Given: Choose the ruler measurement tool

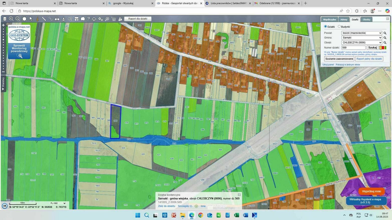Looking at the screenshot, I should tap(44, 19).
